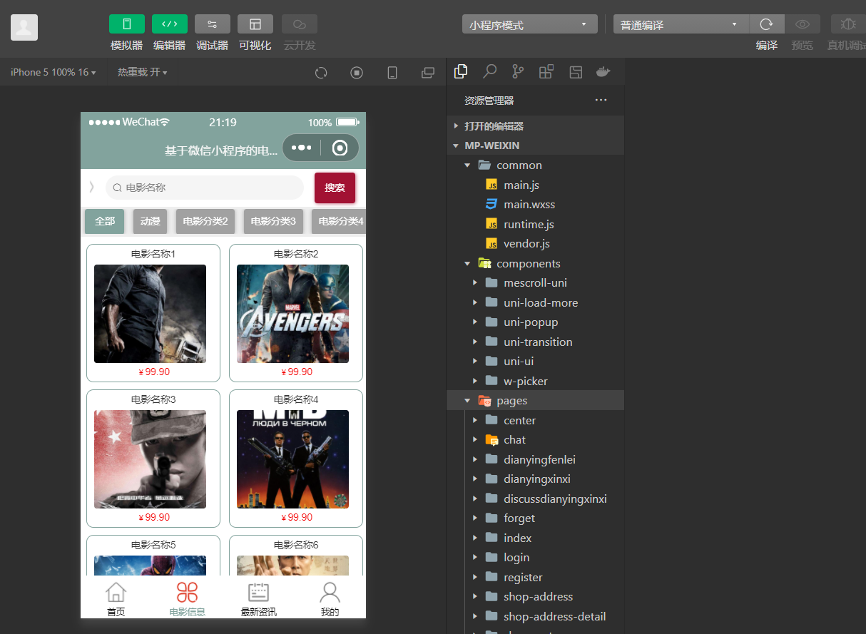Open the explorer more options ellipsis

(601, 100)
